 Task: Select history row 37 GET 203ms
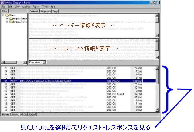79,88
